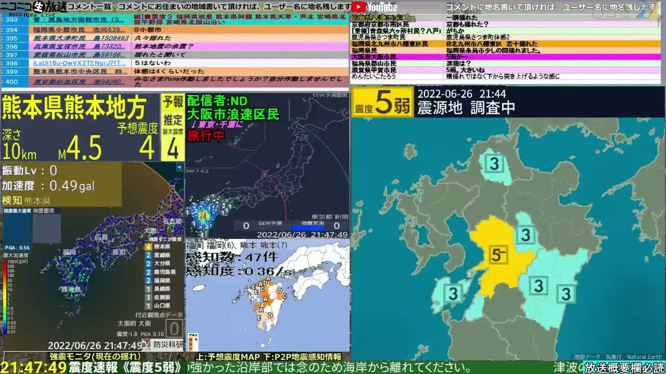
Task: Click the gray 1 badge beside 長崎県
Action: [x=148, y=288]
